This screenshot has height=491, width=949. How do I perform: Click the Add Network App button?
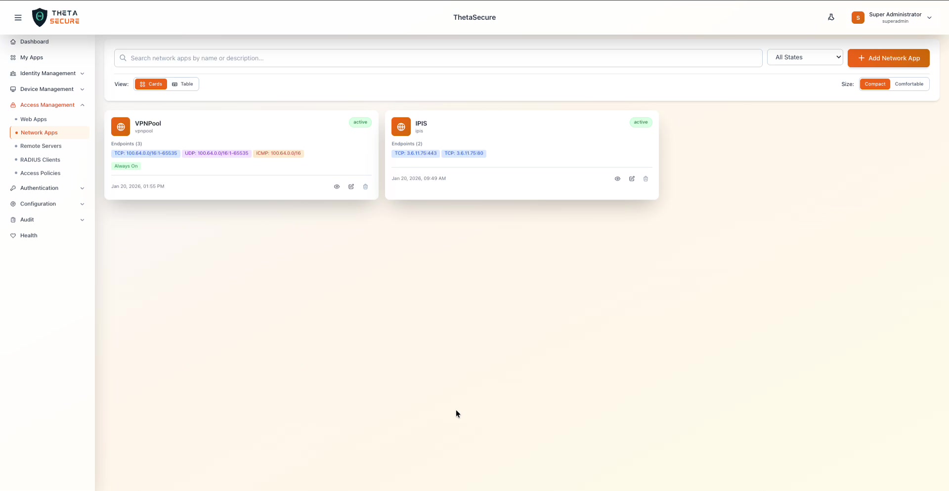coord(889,58)
